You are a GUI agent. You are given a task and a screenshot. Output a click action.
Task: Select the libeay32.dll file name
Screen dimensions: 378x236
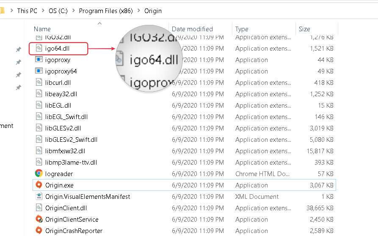tap(61, 94)
